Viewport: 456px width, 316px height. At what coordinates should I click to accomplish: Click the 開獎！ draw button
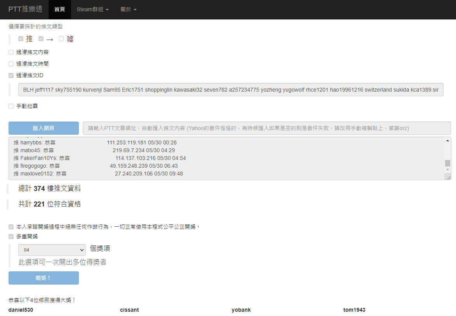[x=44, y=278]
